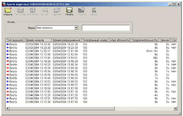
Task: Click start time 02/04/2004 12:12:46
Action: click(38, 54)
